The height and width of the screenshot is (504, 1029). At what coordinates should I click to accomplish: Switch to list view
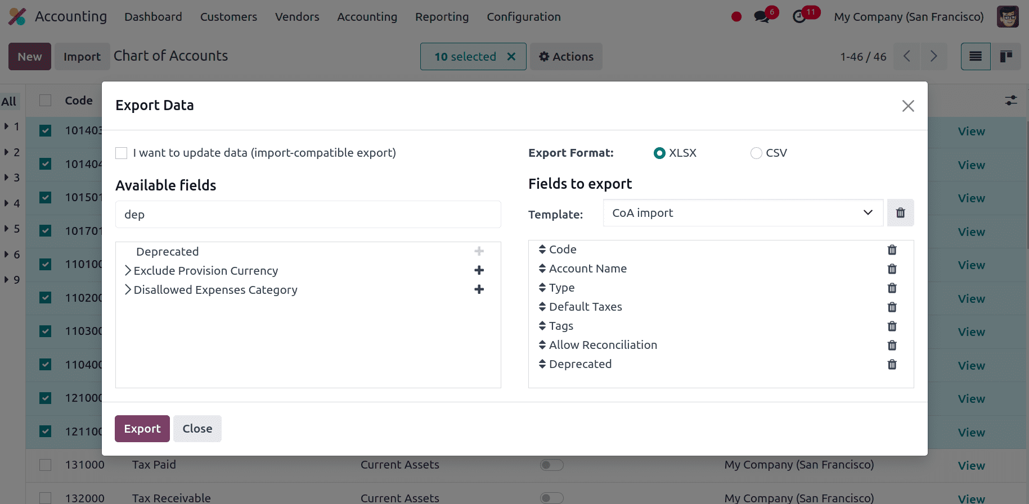[976, 56]
